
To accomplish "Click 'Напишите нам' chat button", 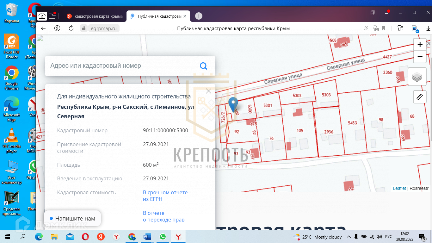I will point(72,218).
